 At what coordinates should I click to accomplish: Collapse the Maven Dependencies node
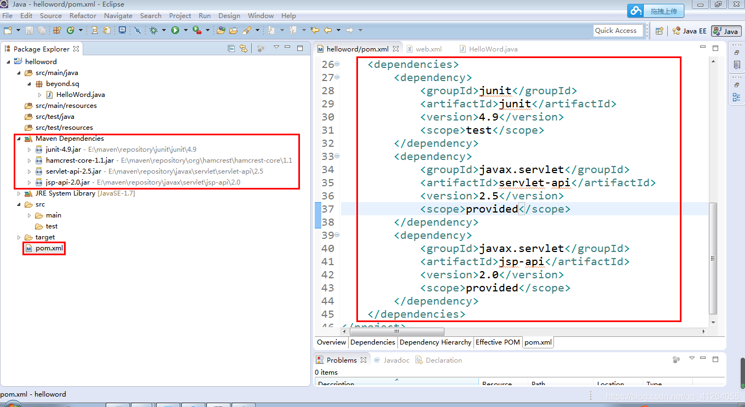[19, 139]
